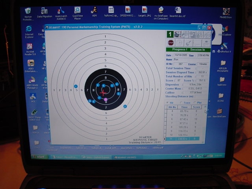Click hit marker 2 on the target
The width and height of the screenshot is (252, 189).
[x=125, y=106]
